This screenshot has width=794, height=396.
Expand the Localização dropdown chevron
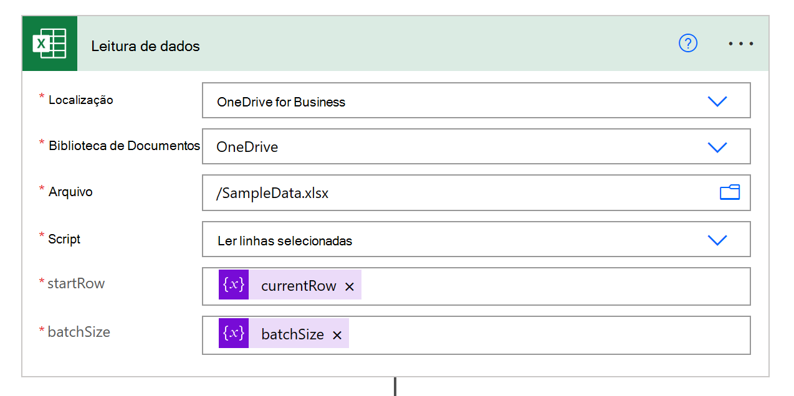pyautogui.click(x=717, y=101)
